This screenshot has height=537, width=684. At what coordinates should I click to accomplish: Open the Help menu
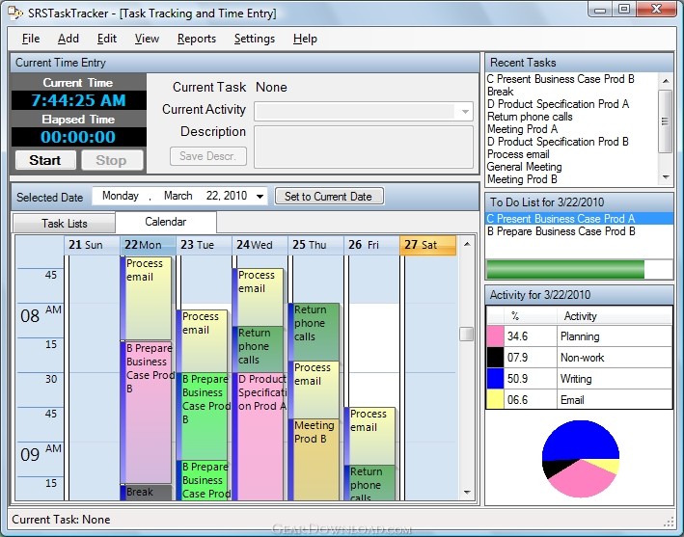point(305,39)
